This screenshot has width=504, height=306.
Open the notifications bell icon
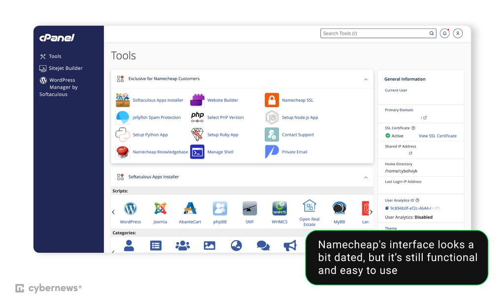[444, 33]
